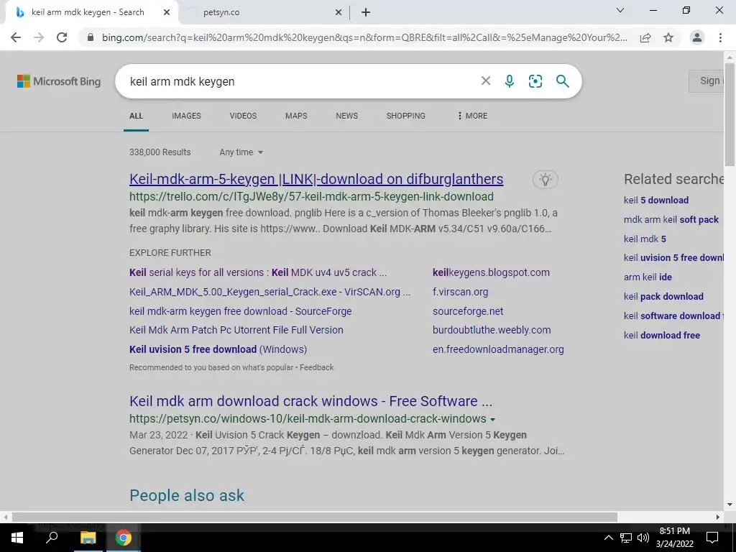The width and height of the screenshot is (736, 552).
Task: Open Windows taskbar search
Action: 52,538
